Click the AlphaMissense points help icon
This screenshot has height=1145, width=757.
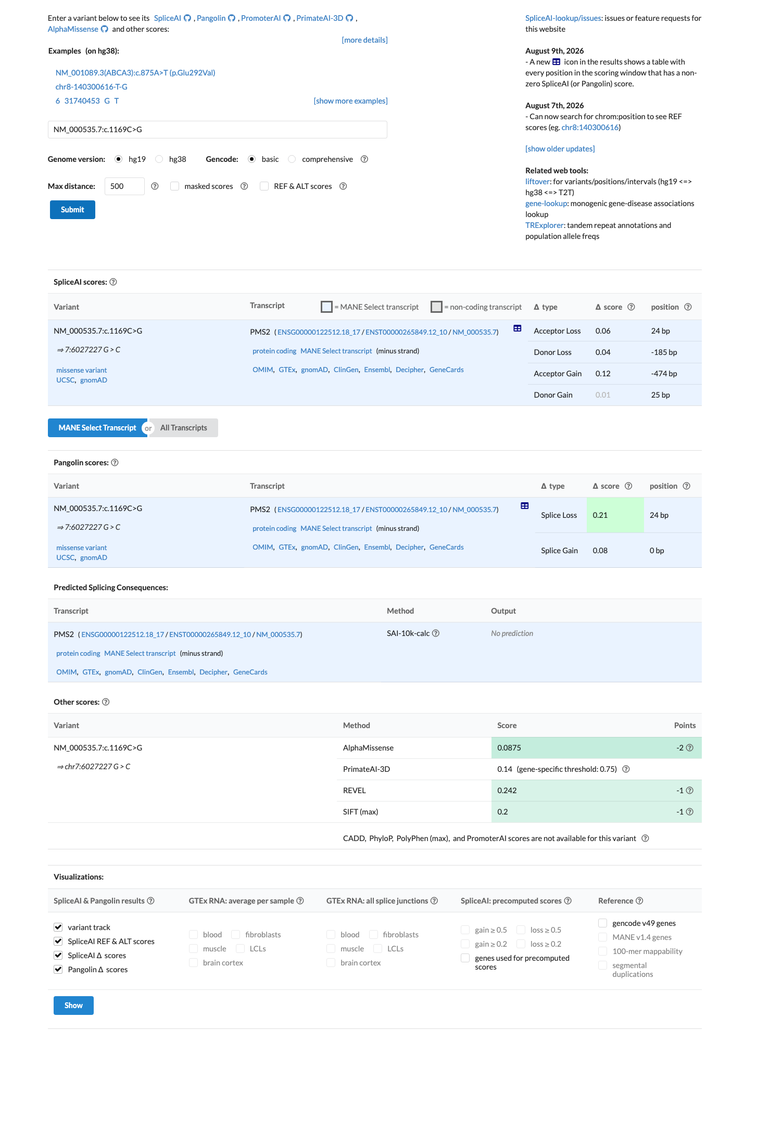(690, 748)
